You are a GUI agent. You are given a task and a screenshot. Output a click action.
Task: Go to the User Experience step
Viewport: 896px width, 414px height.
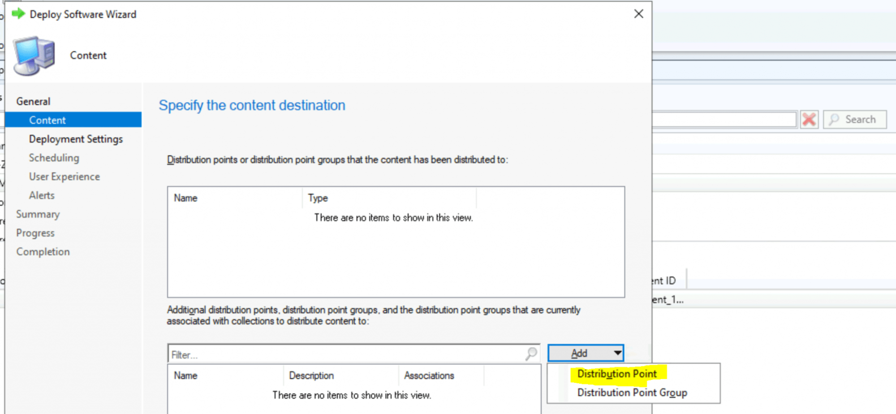pyautogui.click(x=64, y=177)
